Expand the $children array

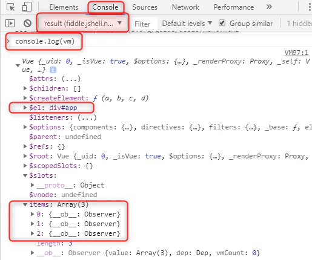(25, 88)
